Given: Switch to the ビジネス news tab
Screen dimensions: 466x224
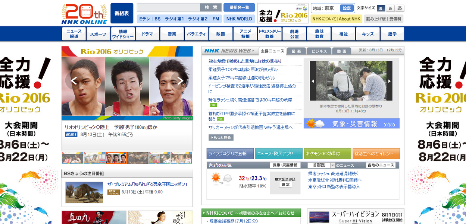Looking at the screenshot, I should coord(319,51).
